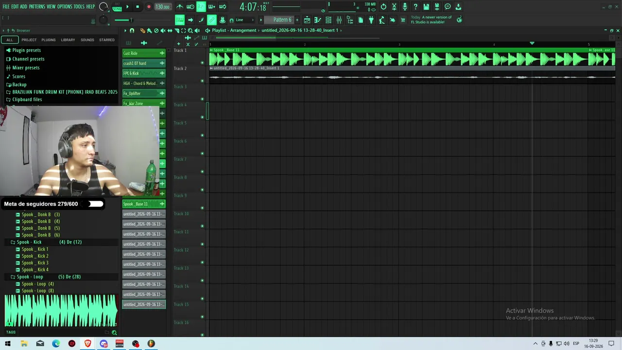Click the help question mark icon

click(415, 7)
